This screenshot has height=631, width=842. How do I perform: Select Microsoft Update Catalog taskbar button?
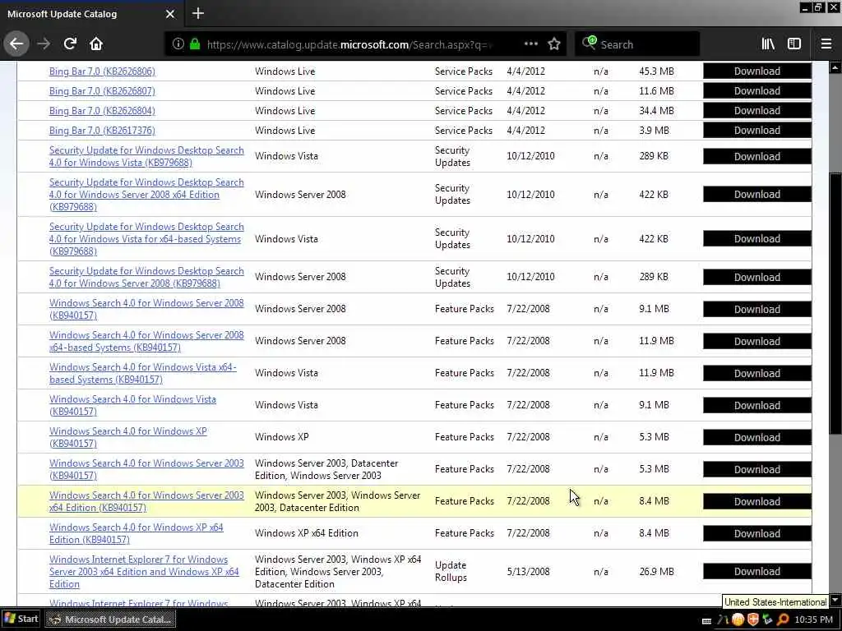click(110, 619)
